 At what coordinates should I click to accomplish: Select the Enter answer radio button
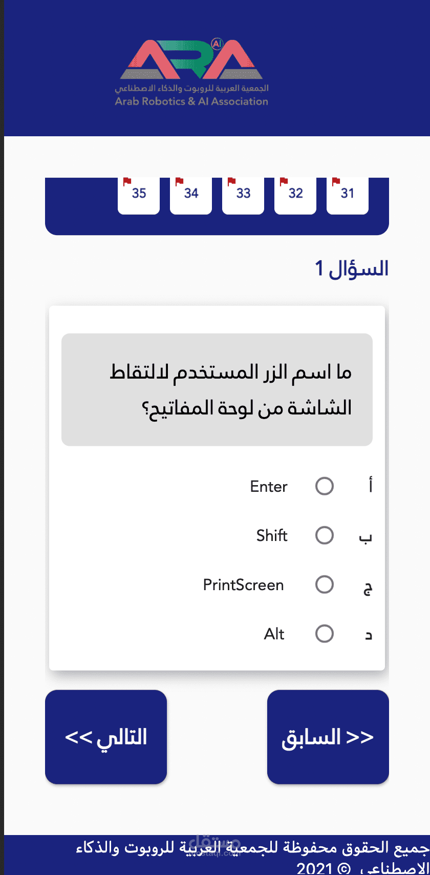click(x=324, y=486)
